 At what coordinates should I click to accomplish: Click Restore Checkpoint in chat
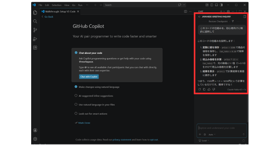pos(218,21)
